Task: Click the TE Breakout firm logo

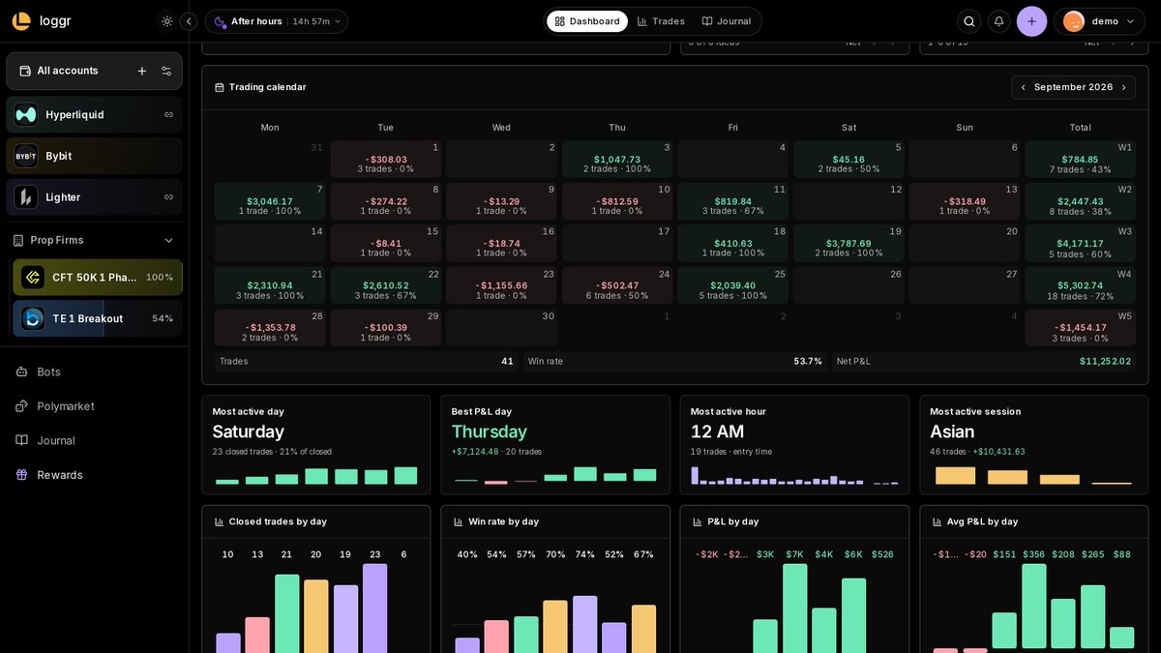Action: pyautogui.click(x=33, y=318)
